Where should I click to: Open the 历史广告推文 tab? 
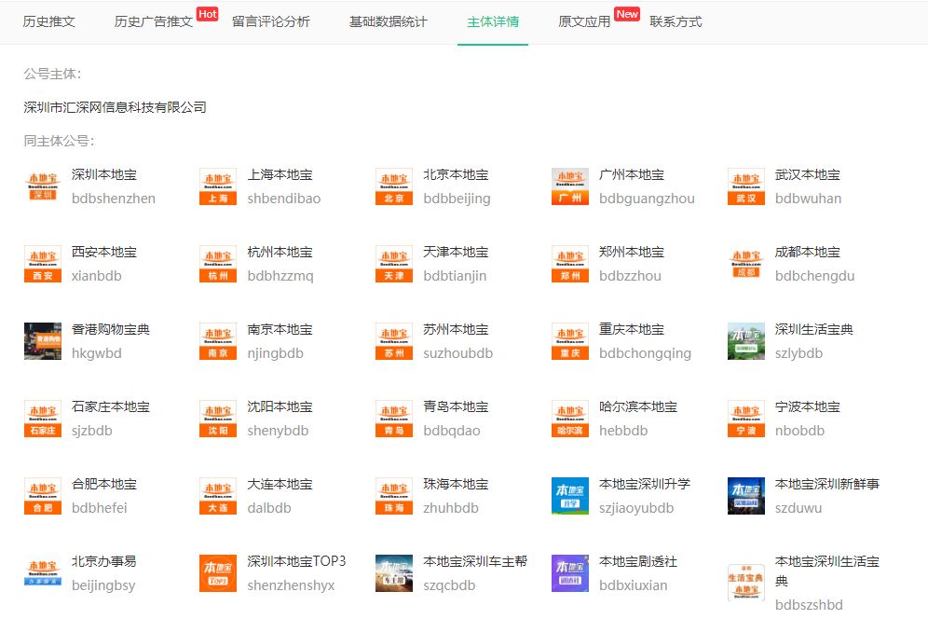pyautogui.click(x=154, y=21)
